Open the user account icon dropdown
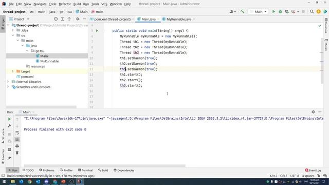The width and height of the screenshot is (329, 185). 232,12
